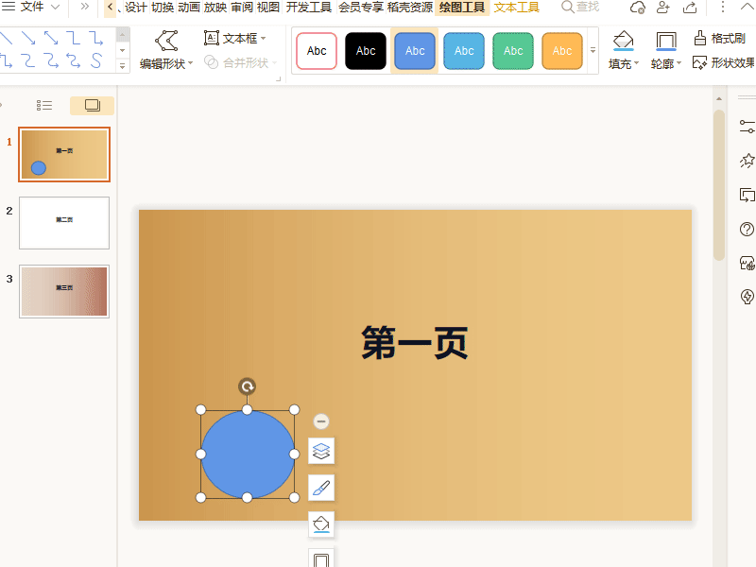Screen dimensions: 756x567
Task: Click the Edit Shape (编辑形状) icon
Action: [166, 41]
